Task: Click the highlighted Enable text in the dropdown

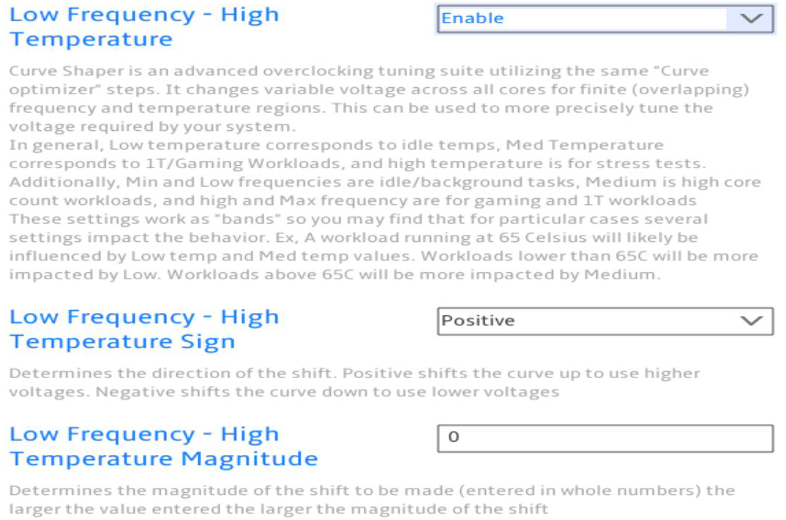Action: (472, 18)
